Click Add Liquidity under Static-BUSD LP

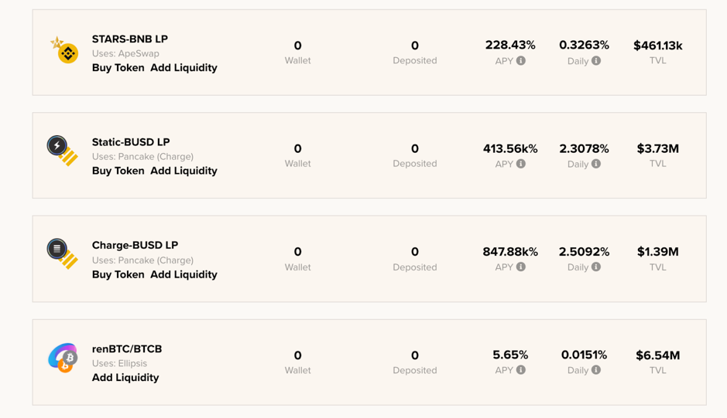click(x=183, y=171)
